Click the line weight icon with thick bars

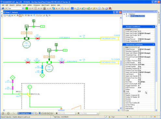click(44, 8)
